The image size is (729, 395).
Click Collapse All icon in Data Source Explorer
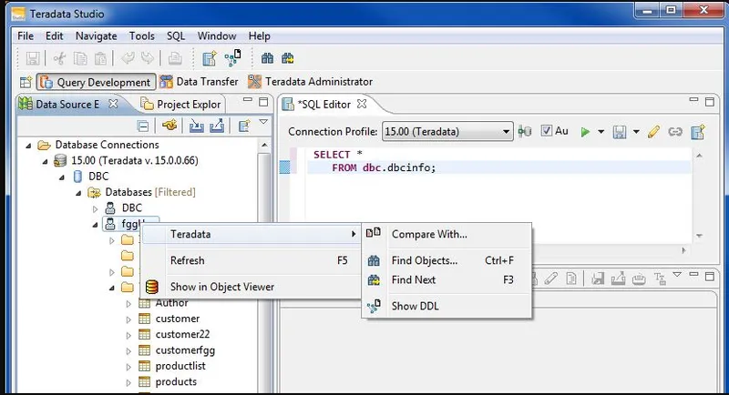(143, 126)
